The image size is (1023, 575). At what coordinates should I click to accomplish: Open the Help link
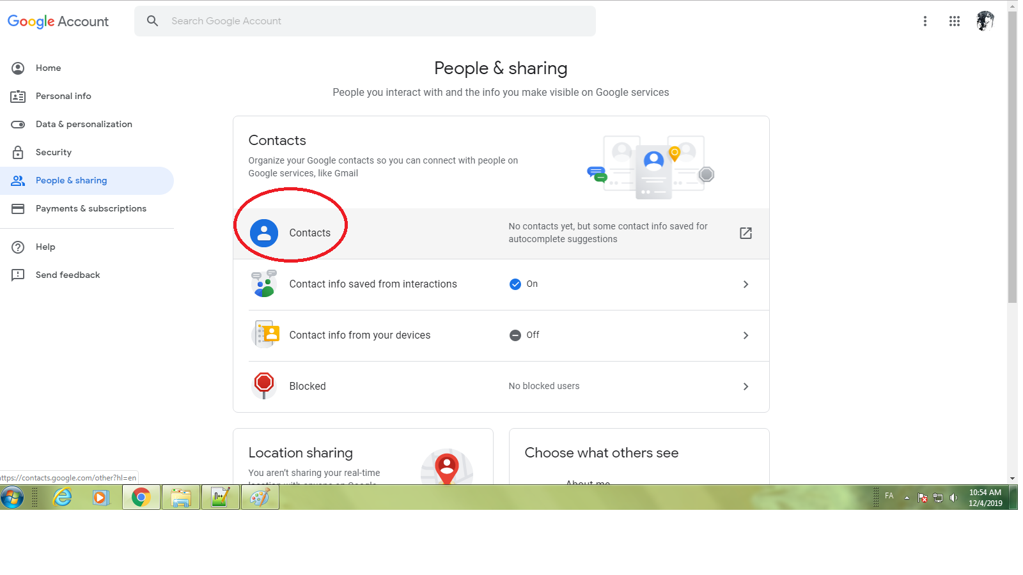click(x=87, y=247)
